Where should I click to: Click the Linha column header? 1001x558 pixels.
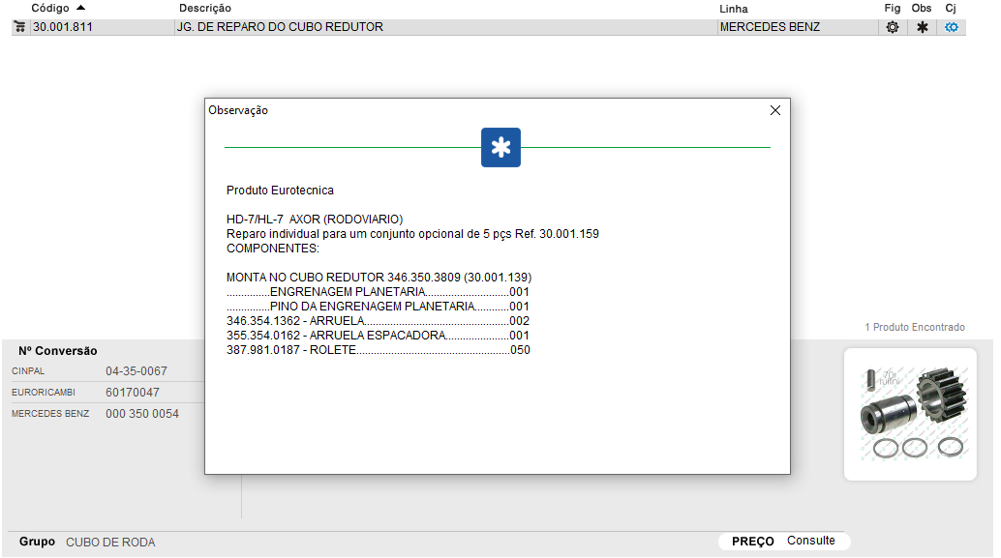734,8
